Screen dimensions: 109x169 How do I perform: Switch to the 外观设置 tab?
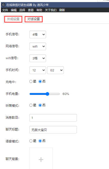[13, 19]
